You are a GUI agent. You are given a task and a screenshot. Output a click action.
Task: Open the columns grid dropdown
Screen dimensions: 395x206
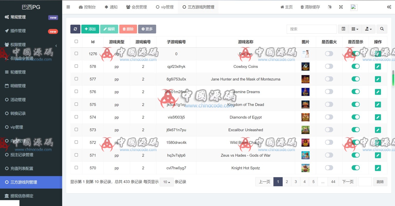point(355,29)
